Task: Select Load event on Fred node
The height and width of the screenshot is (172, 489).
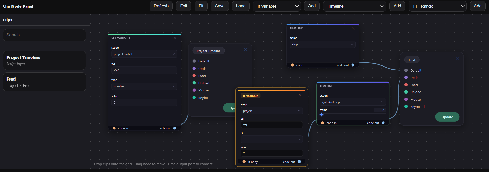Action: click(414, 85)
